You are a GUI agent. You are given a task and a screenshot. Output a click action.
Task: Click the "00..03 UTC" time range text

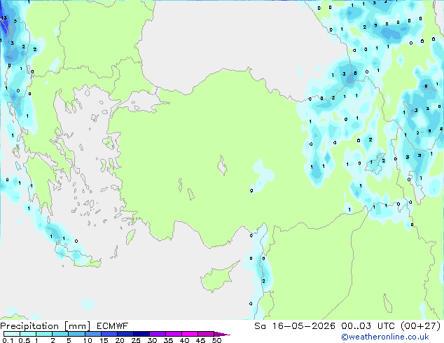[x=368, y=326]
